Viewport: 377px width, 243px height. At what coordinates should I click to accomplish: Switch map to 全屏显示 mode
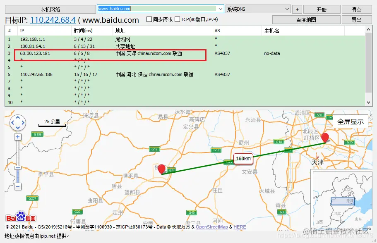[x=351, y=122]
